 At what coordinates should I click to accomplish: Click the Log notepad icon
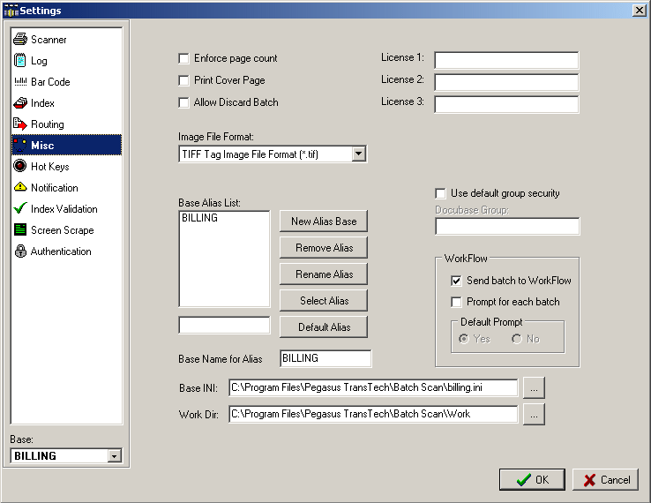point(20,60)
